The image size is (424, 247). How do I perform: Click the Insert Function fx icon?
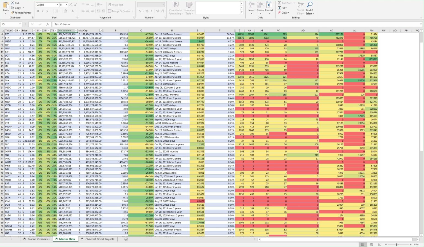(x=47, y=24)
